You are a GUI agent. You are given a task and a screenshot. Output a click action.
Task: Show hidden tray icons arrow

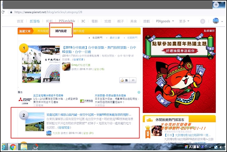pyautogui.click(x=210, y=147)
